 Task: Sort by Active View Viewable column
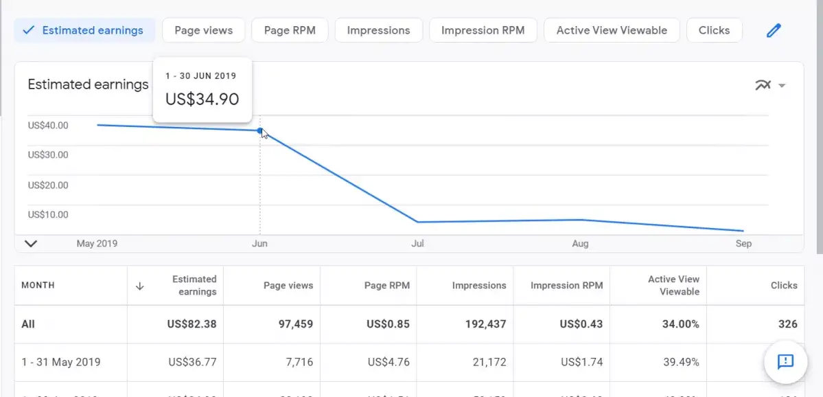click(673, 285)
